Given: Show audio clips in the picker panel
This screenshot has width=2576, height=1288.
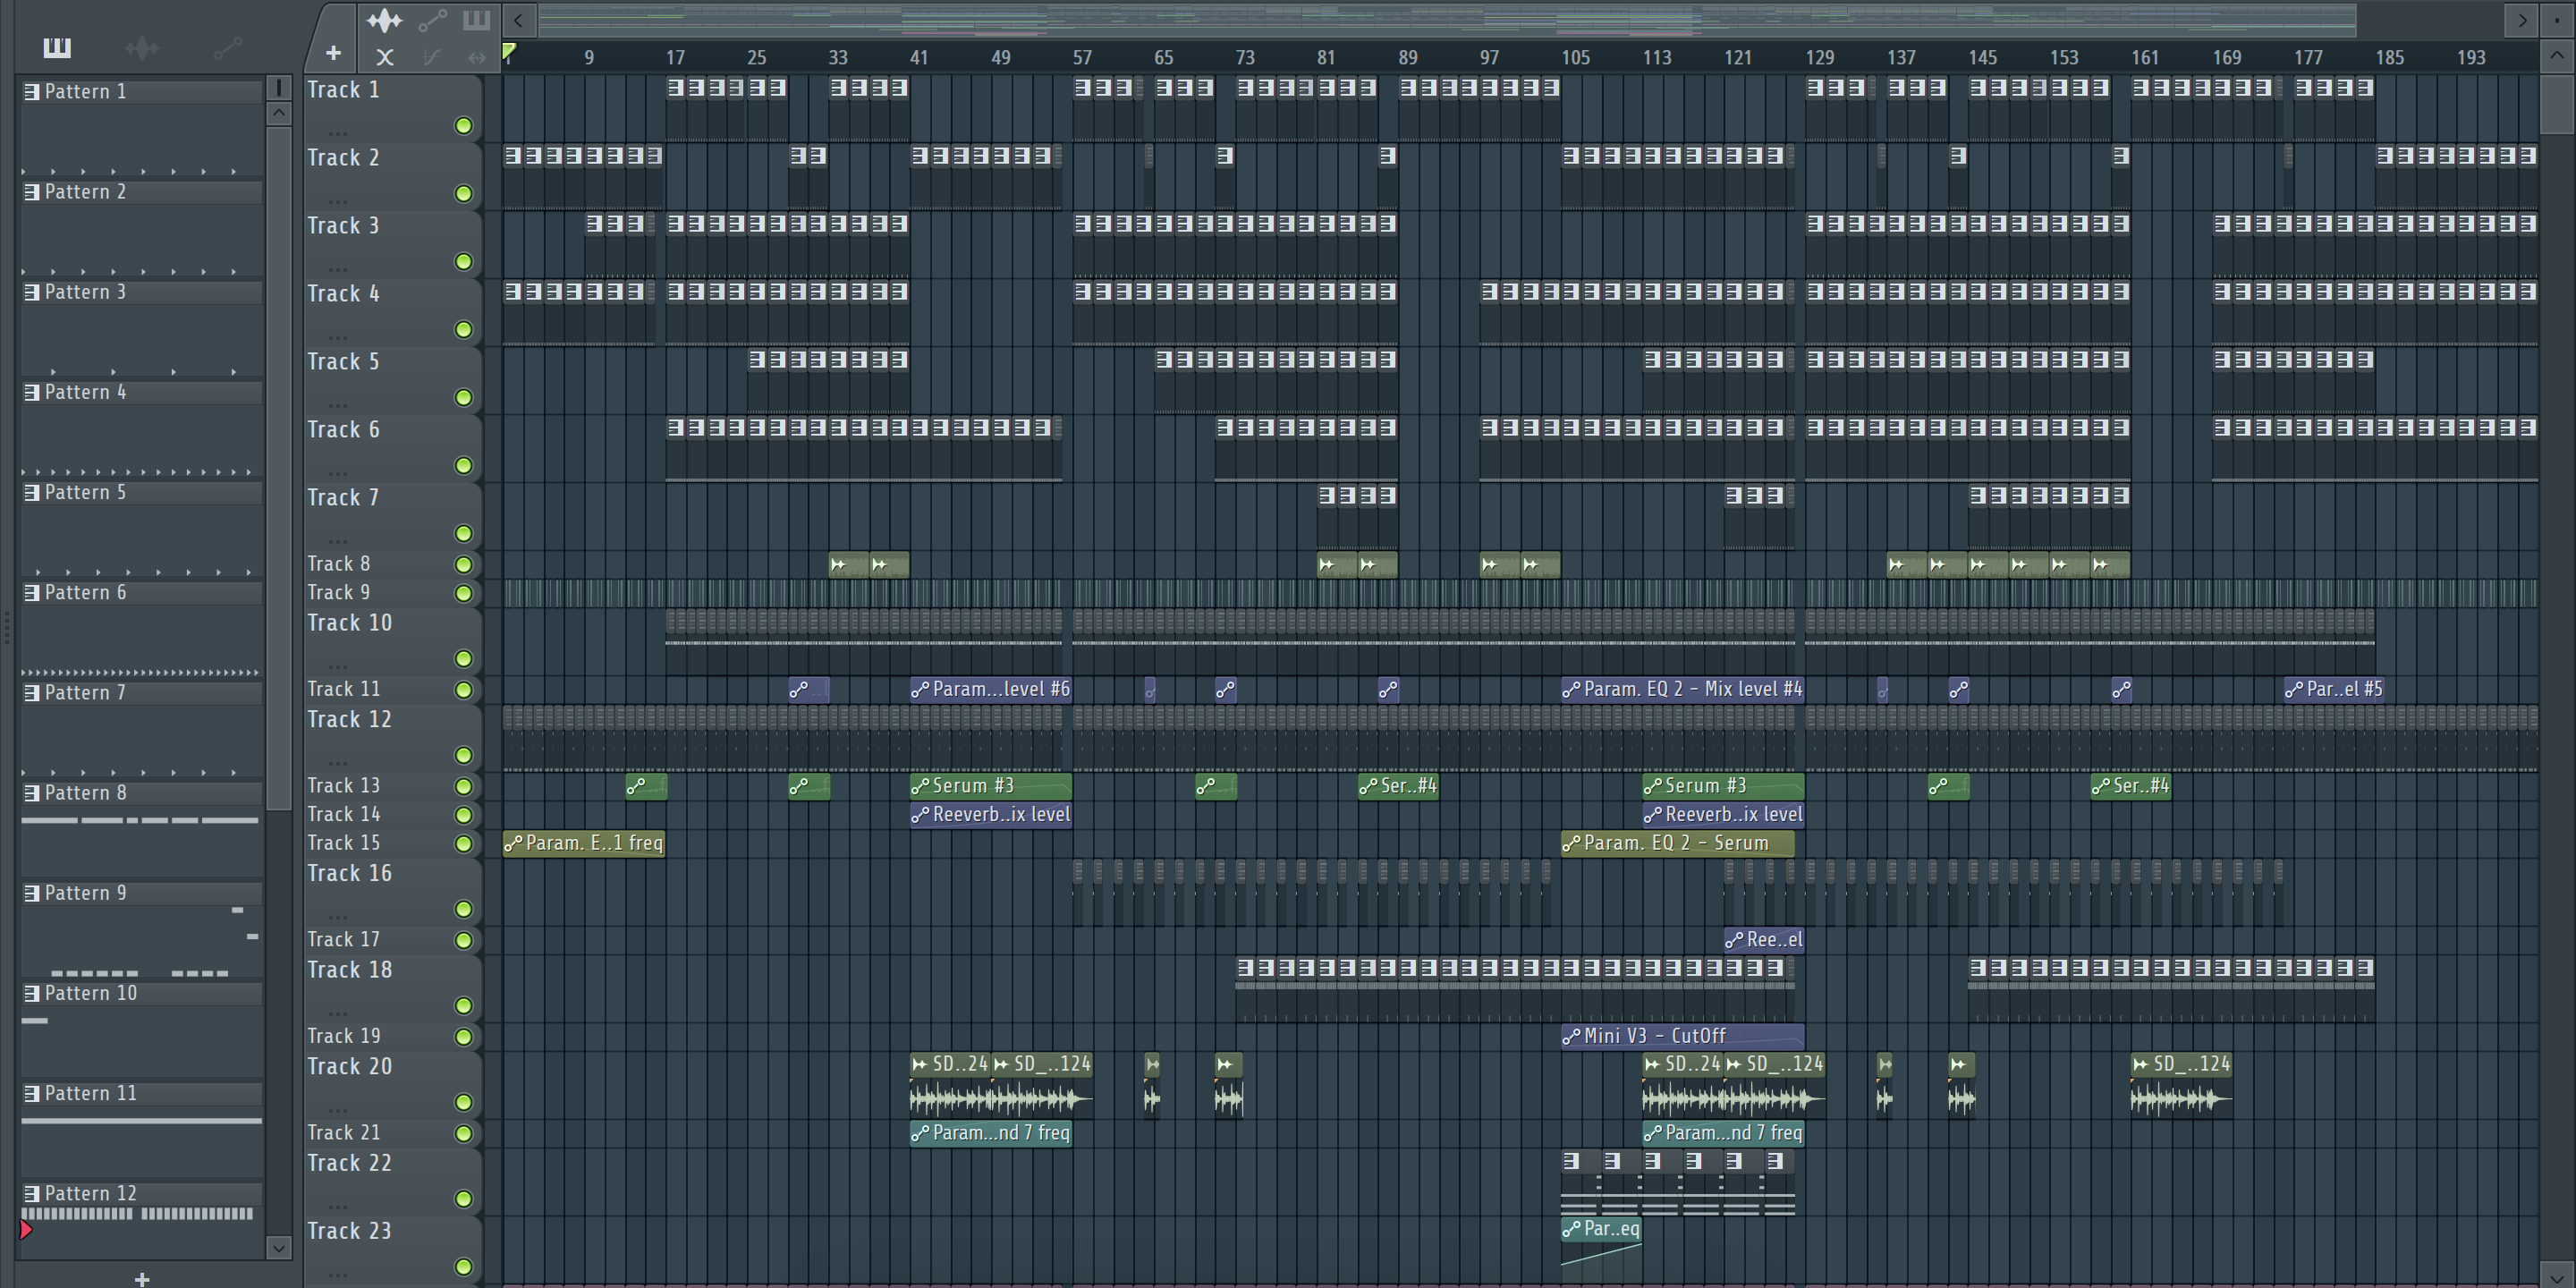Looking at the screenshot, I should coord(142,47).
